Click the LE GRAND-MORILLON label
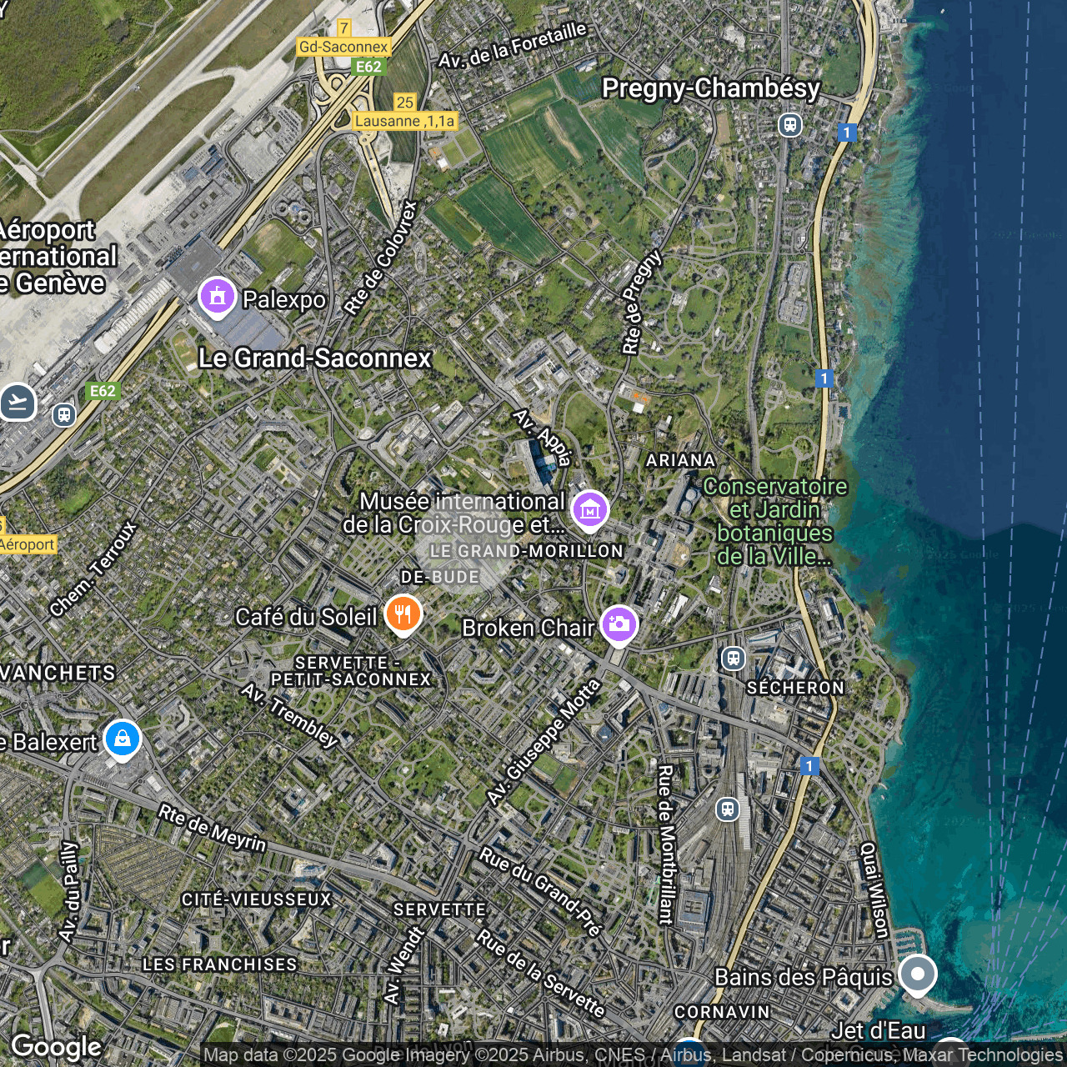The image size is (1067, 1067). 526,551
